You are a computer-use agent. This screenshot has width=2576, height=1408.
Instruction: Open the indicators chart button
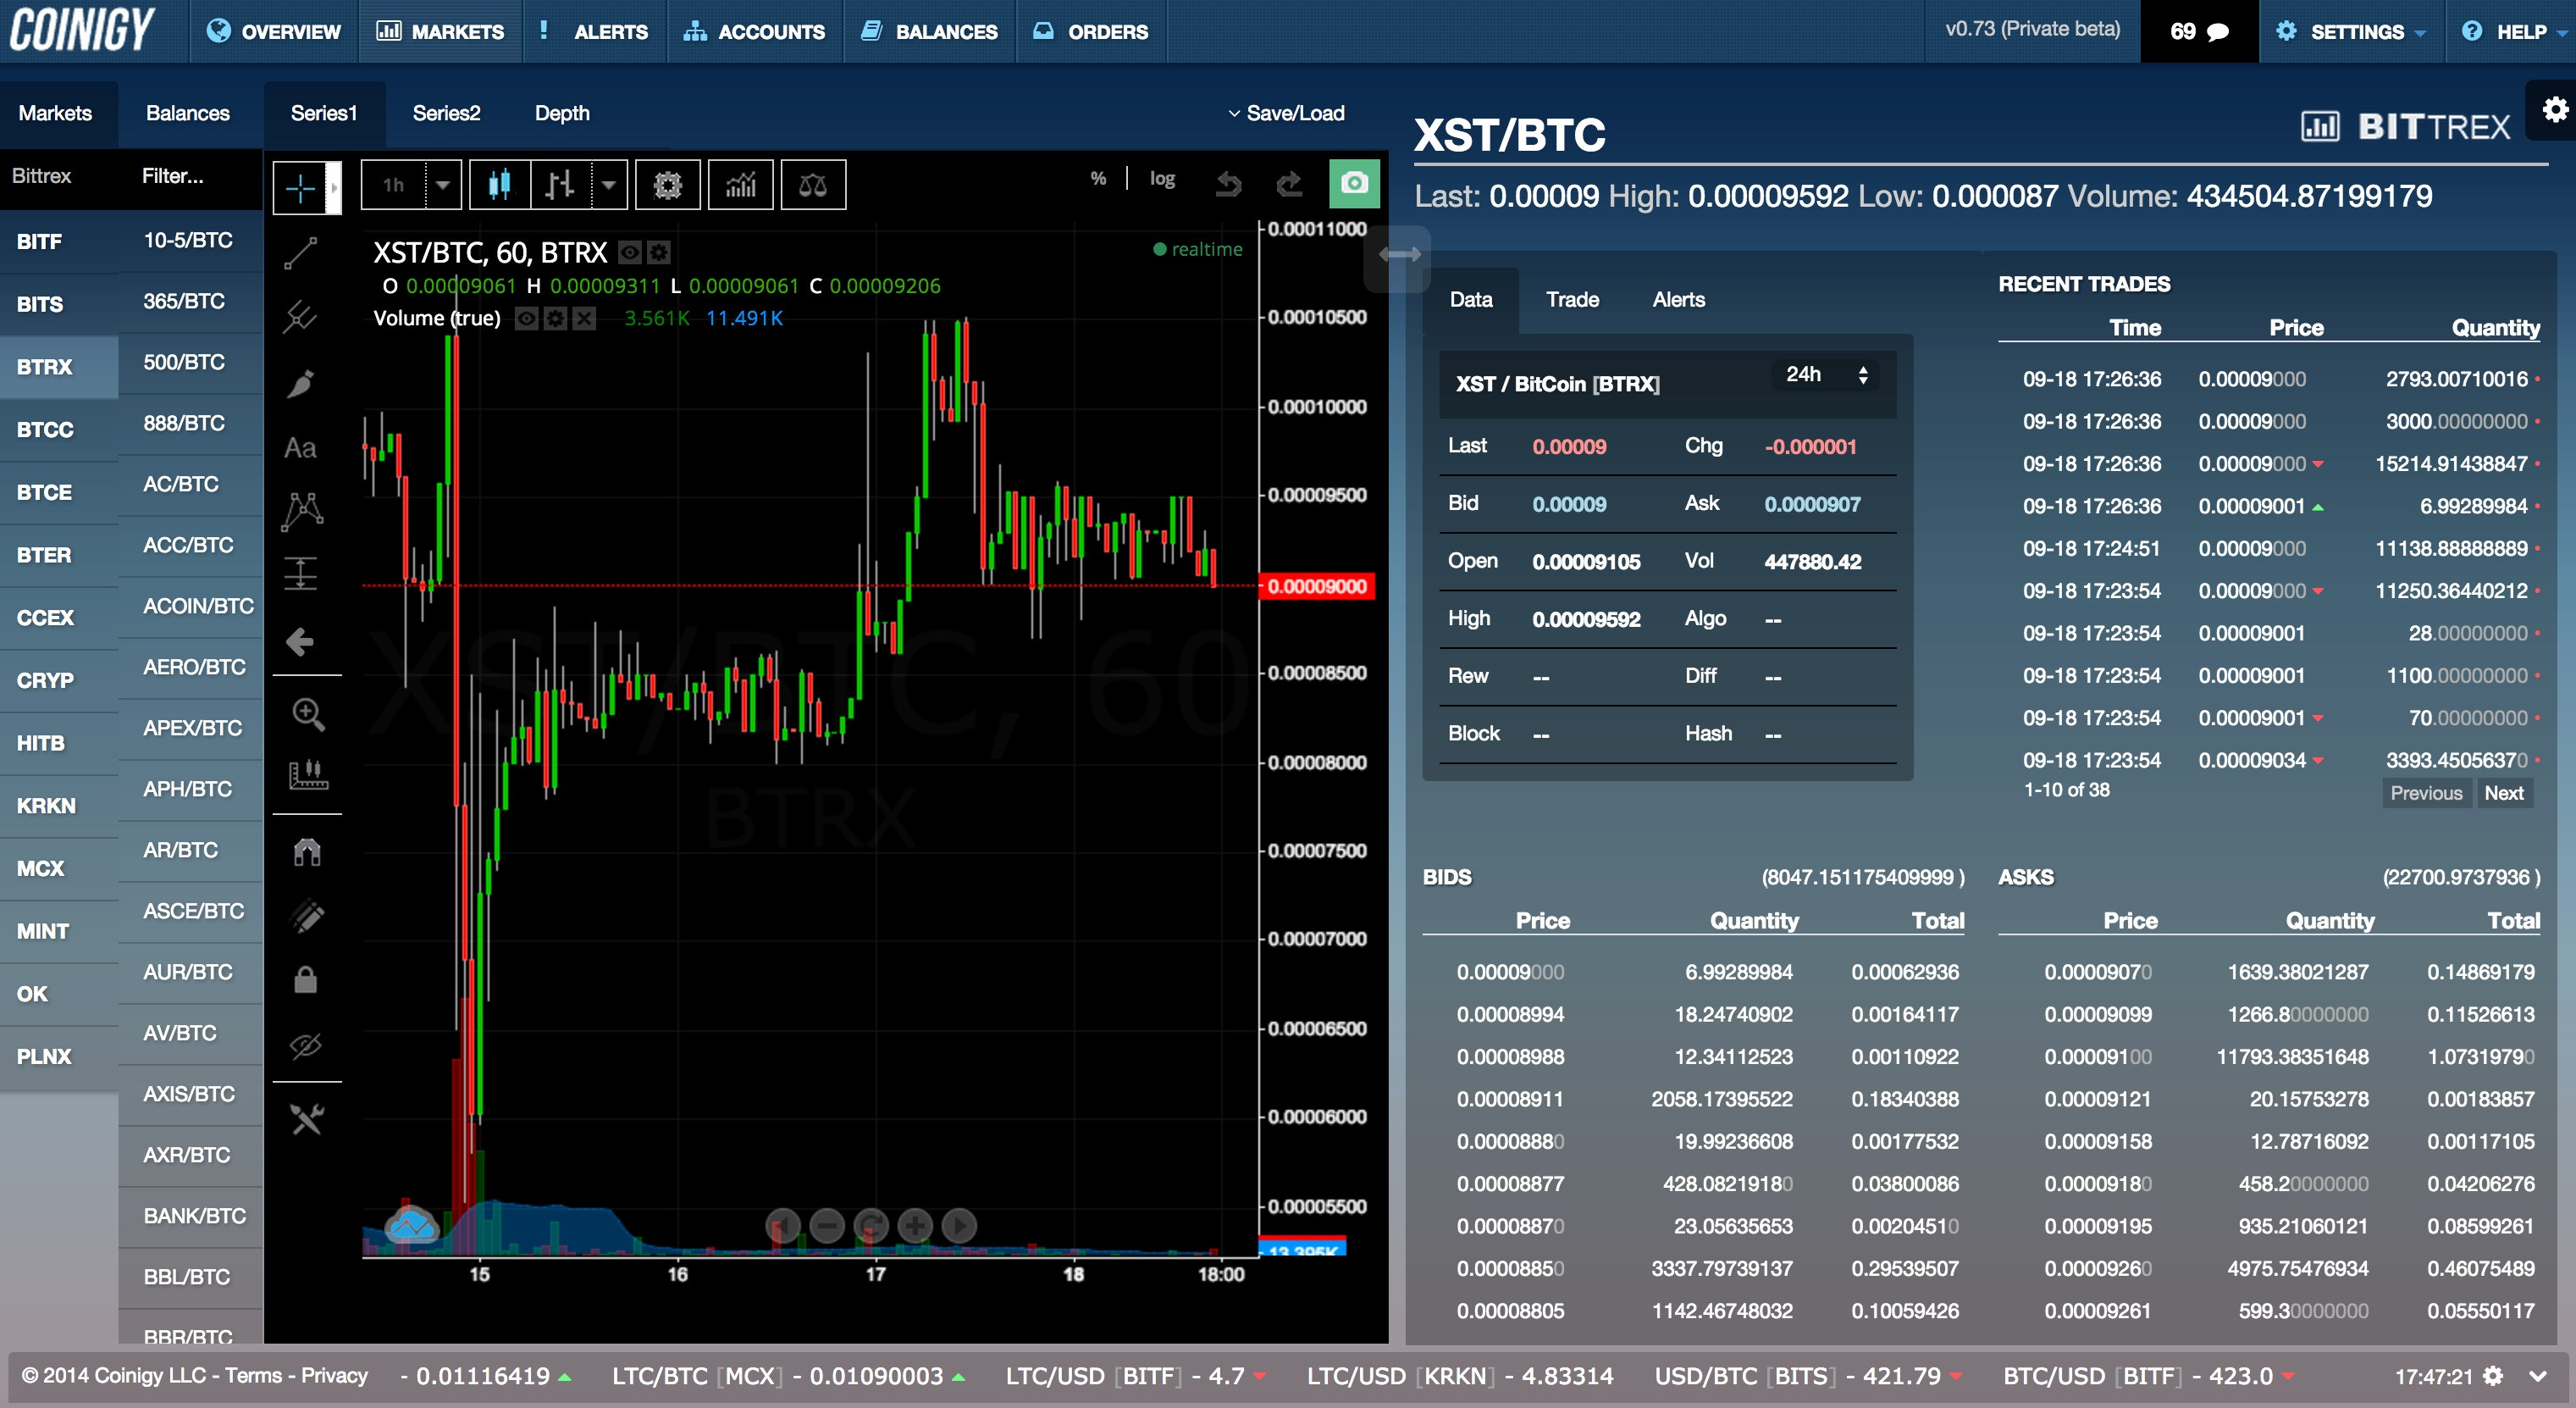(x=740, y=184)
